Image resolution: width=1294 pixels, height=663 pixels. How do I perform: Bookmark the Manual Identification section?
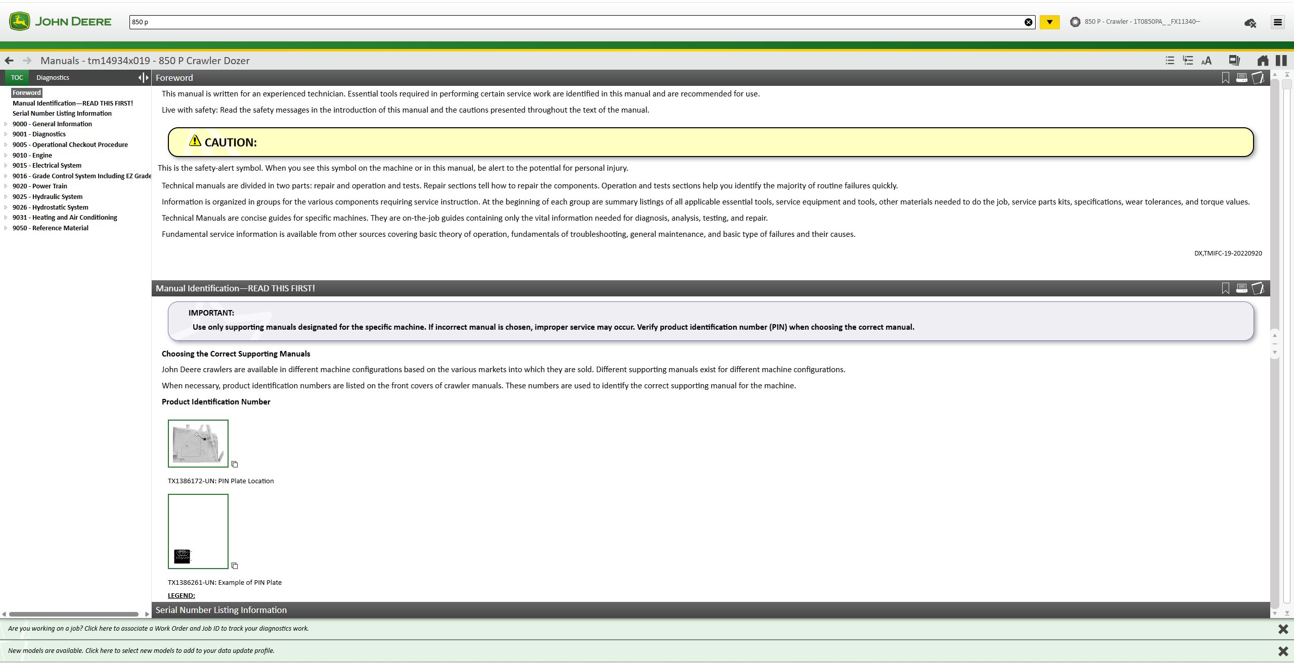(1225, 288)
